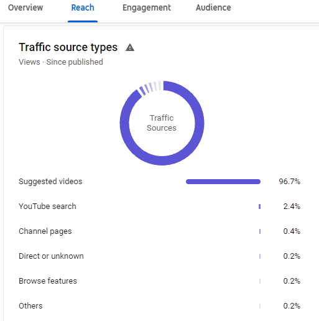Viewport: 319px width, 321px height.
Task: Click the Suggested videos row label
Action: [x=50, y=182]
